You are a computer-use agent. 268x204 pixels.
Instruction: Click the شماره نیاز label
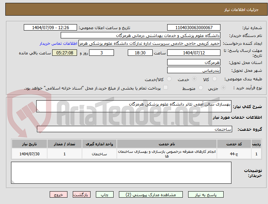(x=252, y=28)
